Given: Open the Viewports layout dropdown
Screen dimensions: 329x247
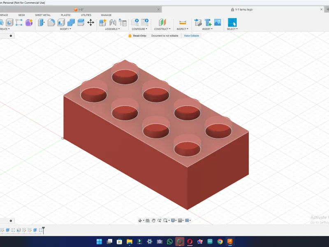Looking at the screenshot, I should click(x=188, y=220).
